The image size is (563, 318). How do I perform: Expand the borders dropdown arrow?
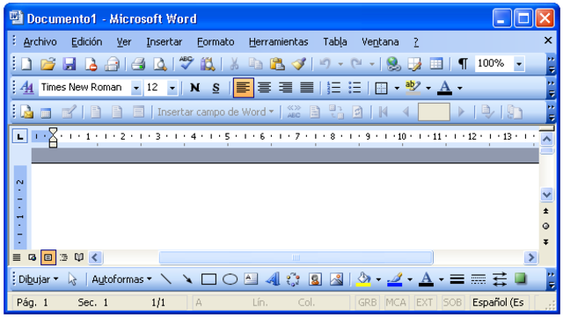point(397,88)
